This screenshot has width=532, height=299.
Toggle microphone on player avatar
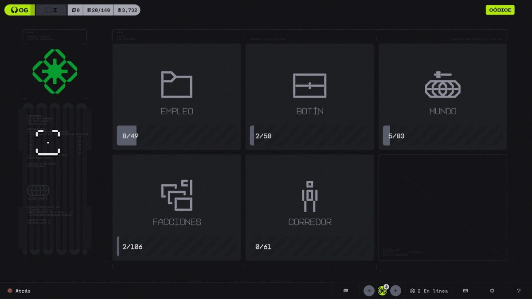386,287
